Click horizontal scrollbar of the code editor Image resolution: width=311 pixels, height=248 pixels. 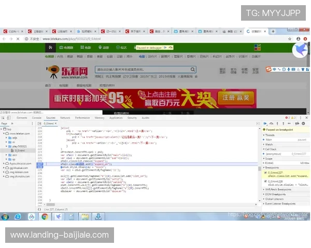pyautogui.click(x=51, y=205)
